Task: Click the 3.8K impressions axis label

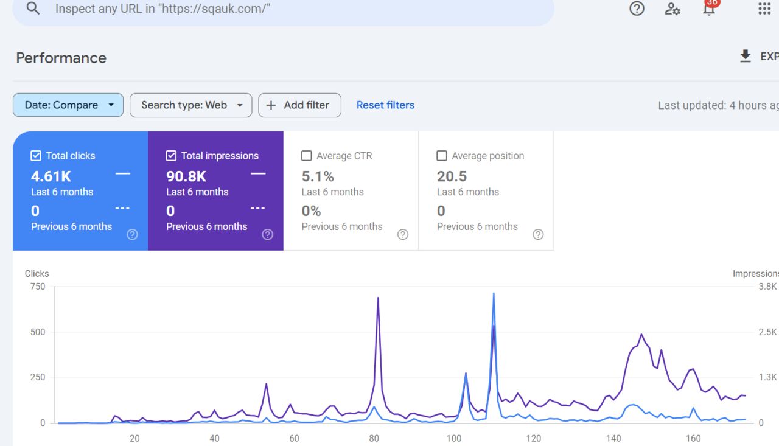Action: (x=767, y=287)
